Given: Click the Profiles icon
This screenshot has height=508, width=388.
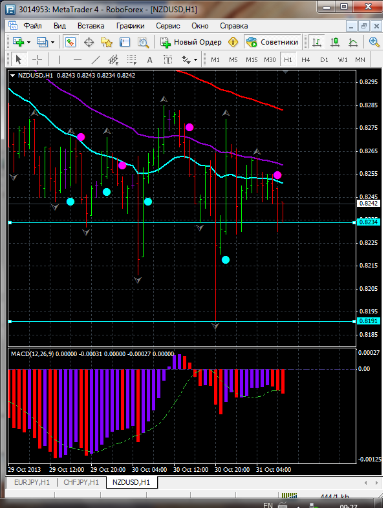Looking at the screenshot, I should [x=43, y=42].
